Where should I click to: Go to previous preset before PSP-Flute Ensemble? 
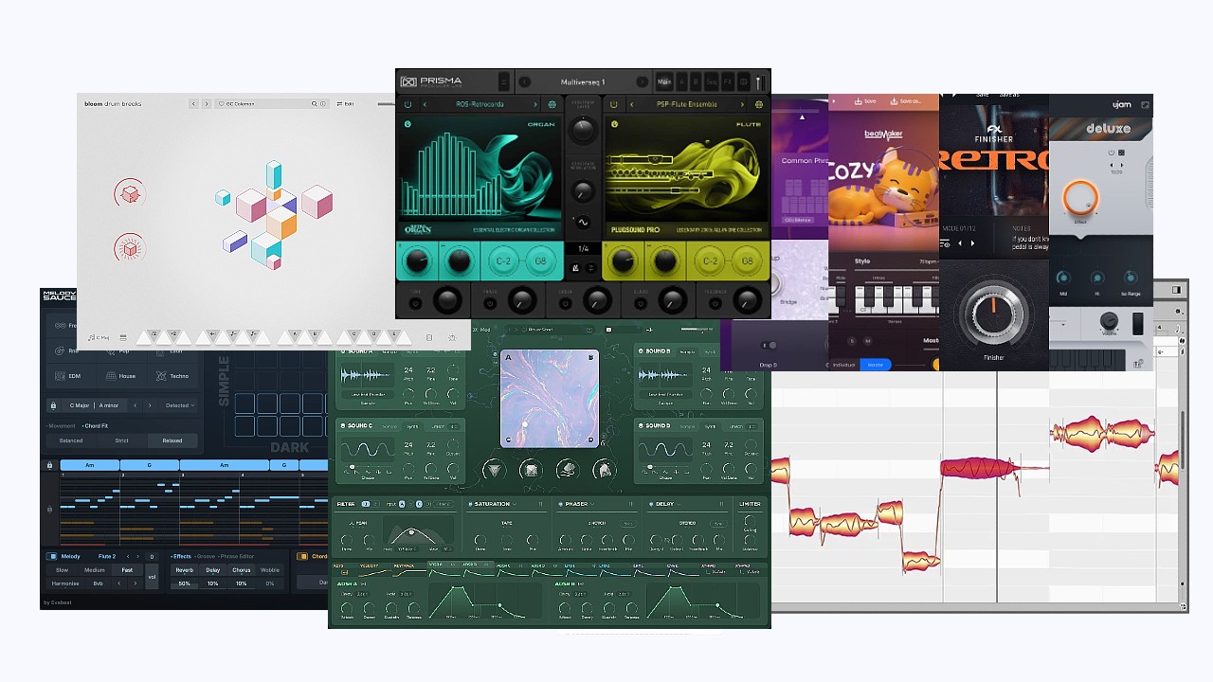point(630,104)
